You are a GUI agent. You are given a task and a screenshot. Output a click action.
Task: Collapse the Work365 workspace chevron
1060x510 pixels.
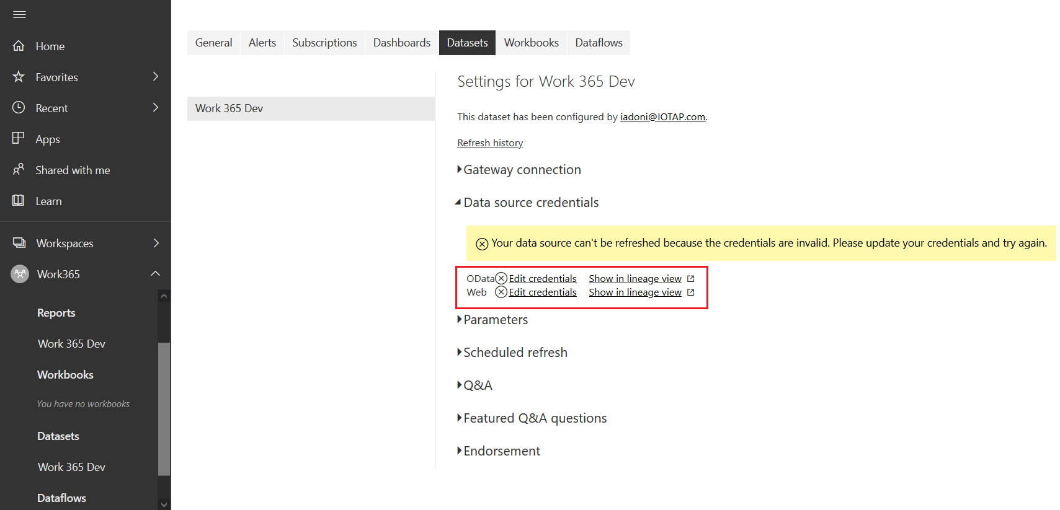pyautogui.click(x=155, y=274)
